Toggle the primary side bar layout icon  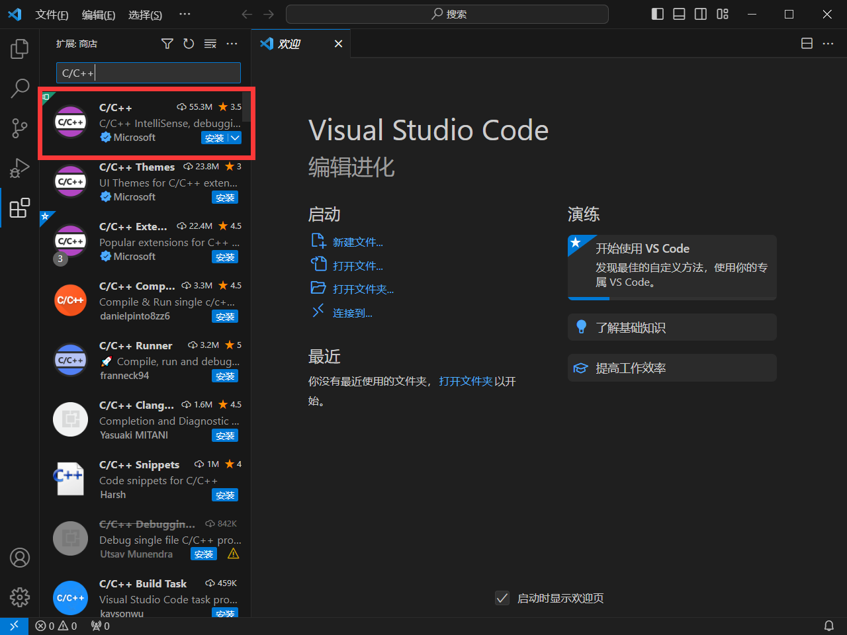(x=658, y=14)
